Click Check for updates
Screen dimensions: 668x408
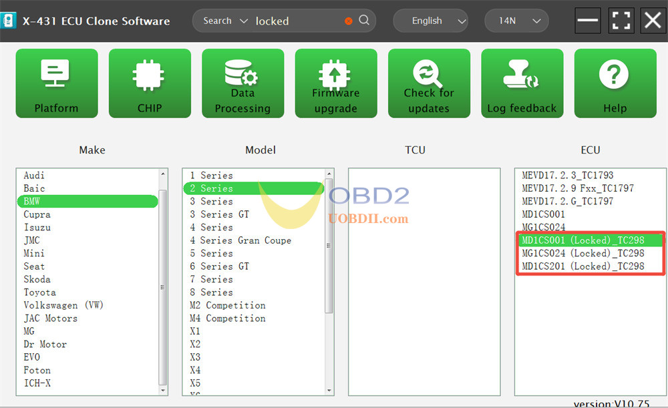(x=429, y=83)
